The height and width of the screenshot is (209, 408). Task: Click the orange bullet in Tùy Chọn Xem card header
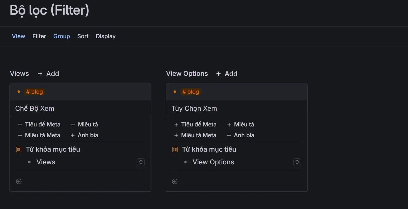[x=175, y=92]
